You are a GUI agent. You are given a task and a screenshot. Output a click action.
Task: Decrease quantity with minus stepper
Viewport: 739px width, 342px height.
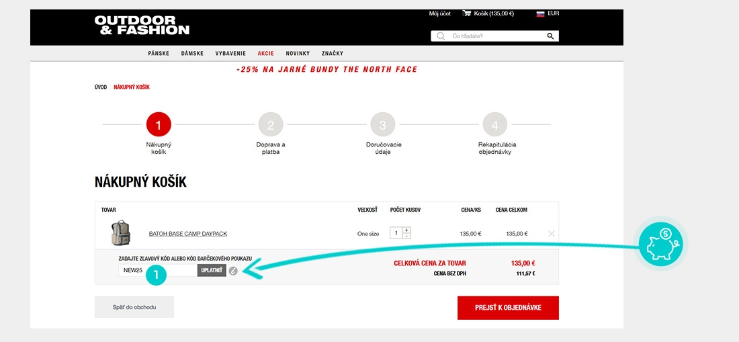(406, 236)
